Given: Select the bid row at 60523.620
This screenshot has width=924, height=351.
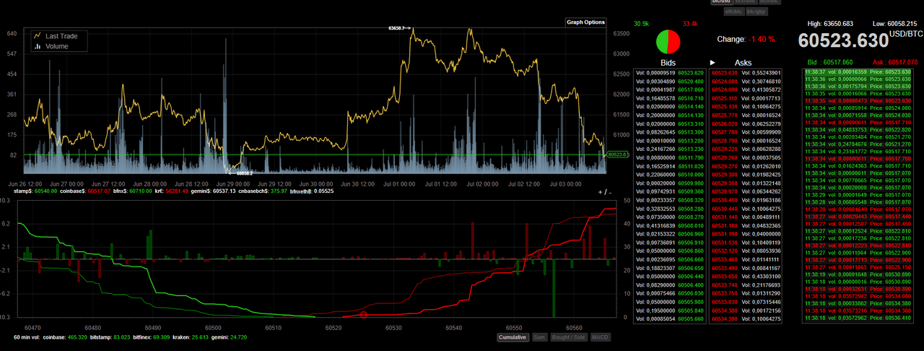Looking at the screenshot, I should click(668, 73).
